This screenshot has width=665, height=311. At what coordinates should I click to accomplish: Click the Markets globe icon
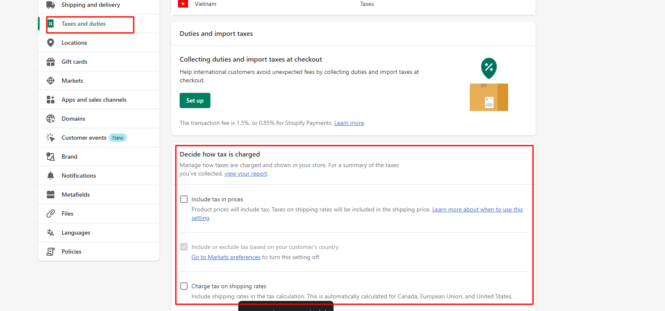tap(51, 81)
